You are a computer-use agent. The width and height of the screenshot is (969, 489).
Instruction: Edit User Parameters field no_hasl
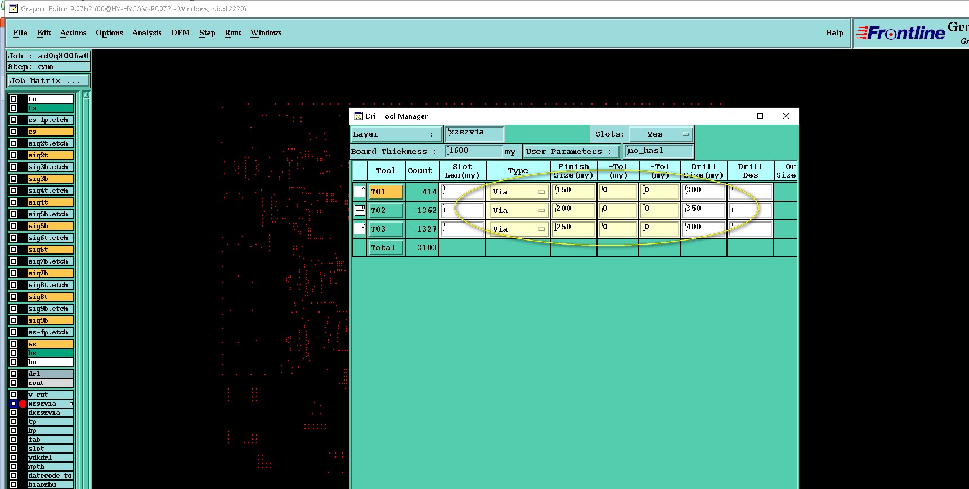(660, 151)
